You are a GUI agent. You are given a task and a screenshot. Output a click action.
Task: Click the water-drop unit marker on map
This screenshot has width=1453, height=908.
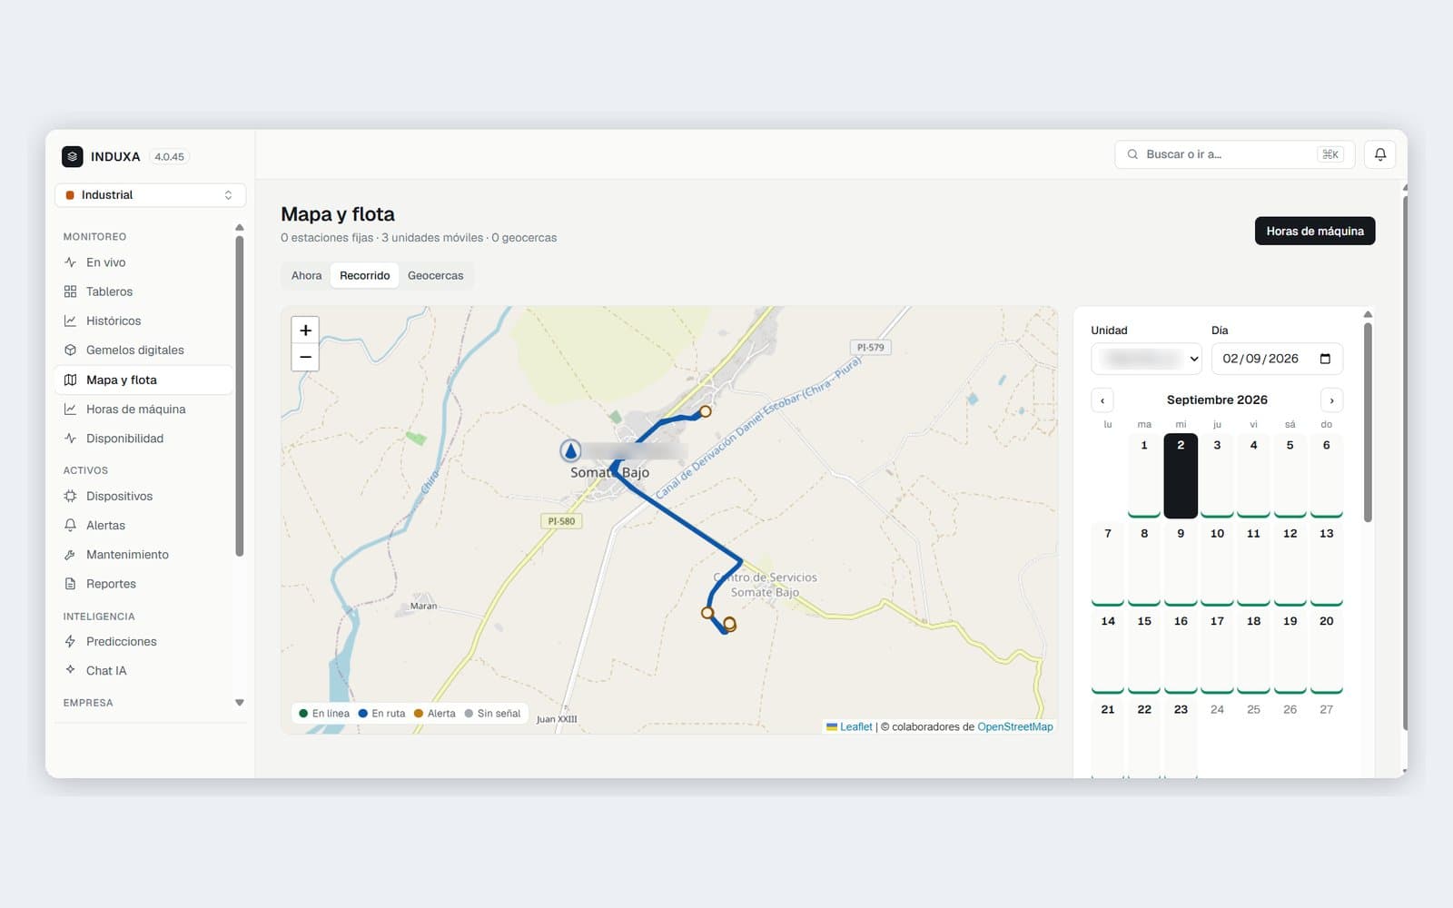pos(570,450)
